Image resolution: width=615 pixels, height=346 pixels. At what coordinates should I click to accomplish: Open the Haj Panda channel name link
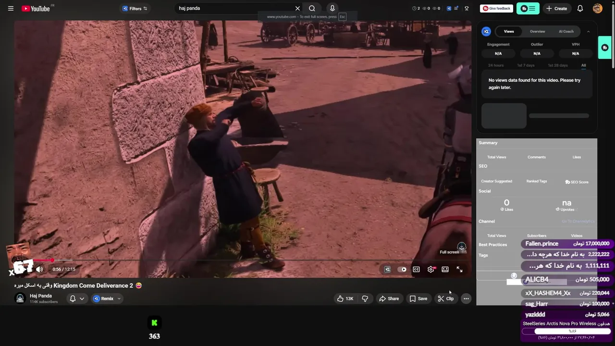pos(41,296)
